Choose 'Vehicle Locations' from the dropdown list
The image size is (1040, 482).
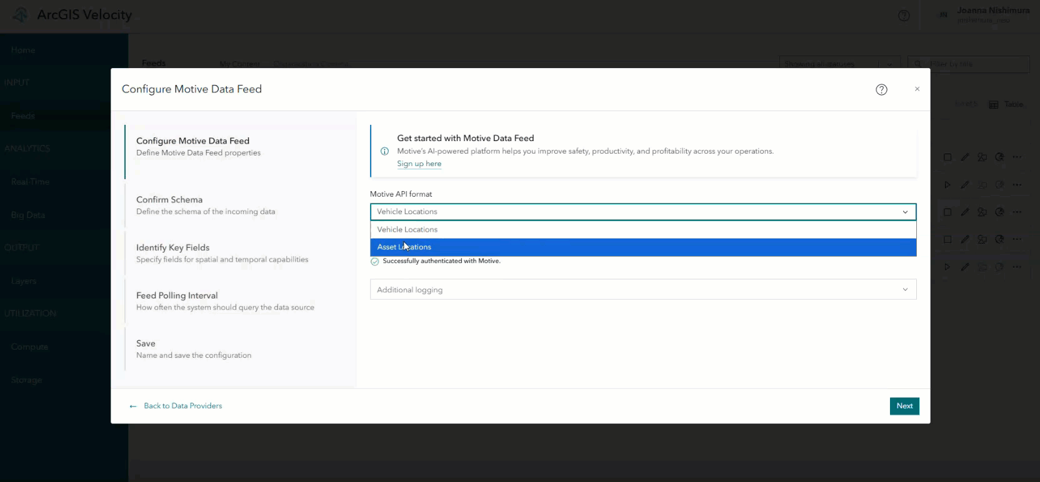pos(643,230)
